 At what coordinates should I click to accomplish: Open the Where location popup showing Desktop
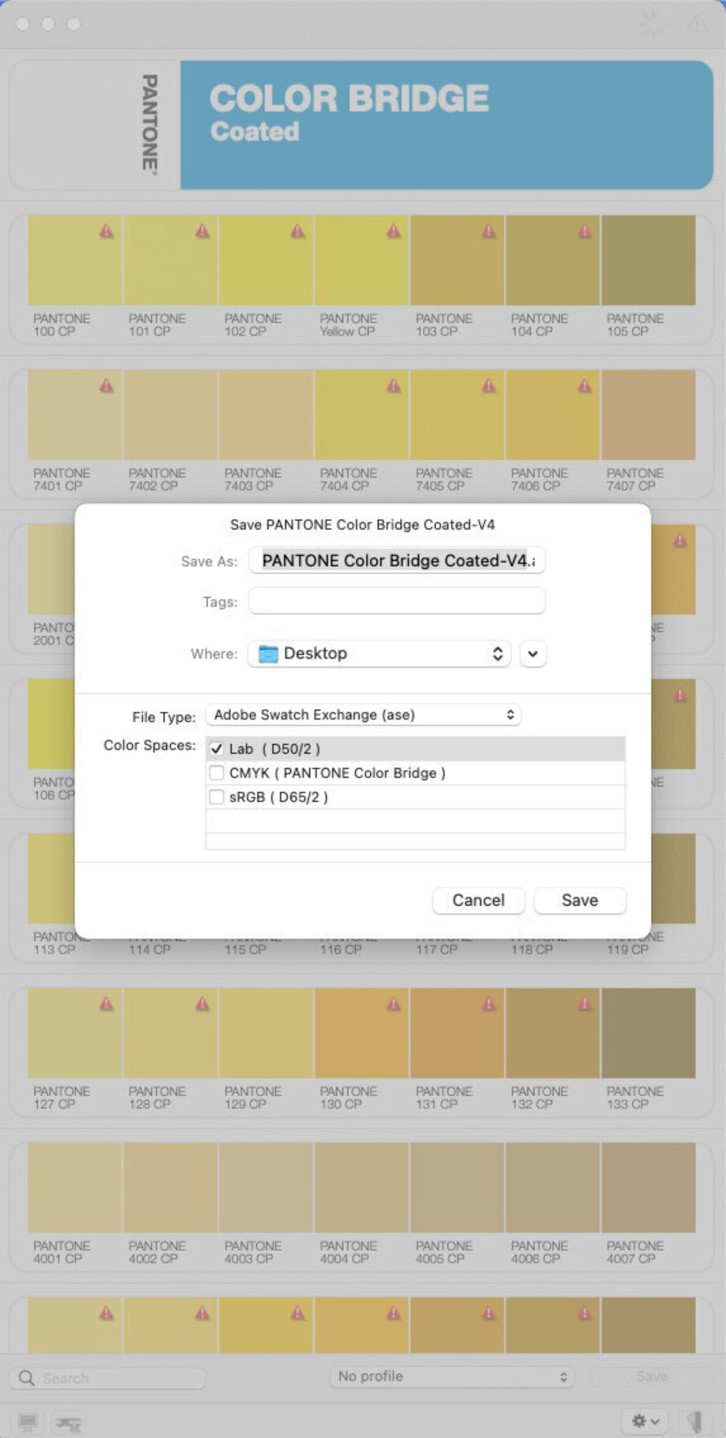(x=379, y=654)
